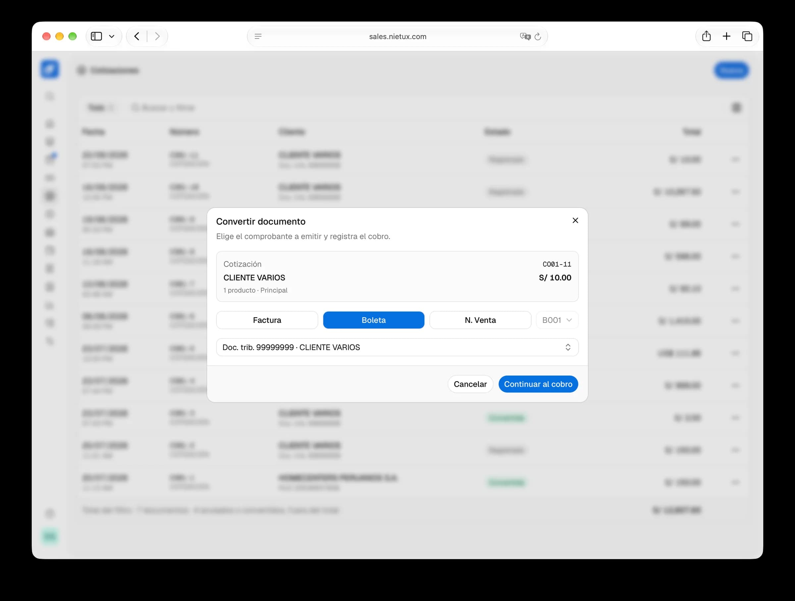795x601 pixels.
Task: Select N. Venta document type
Action: click(x=480, y=320)
